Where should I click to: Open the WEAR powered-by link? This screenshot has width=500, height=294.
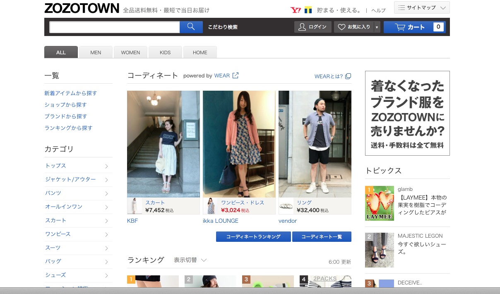coord(222,76)
